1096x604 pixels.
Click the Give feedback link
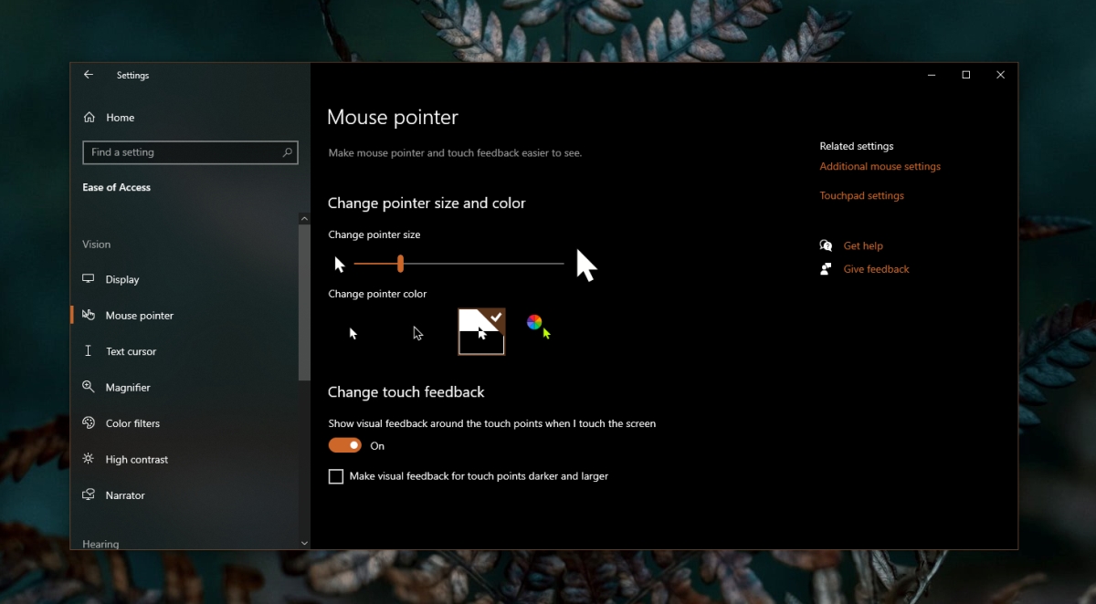876,269
